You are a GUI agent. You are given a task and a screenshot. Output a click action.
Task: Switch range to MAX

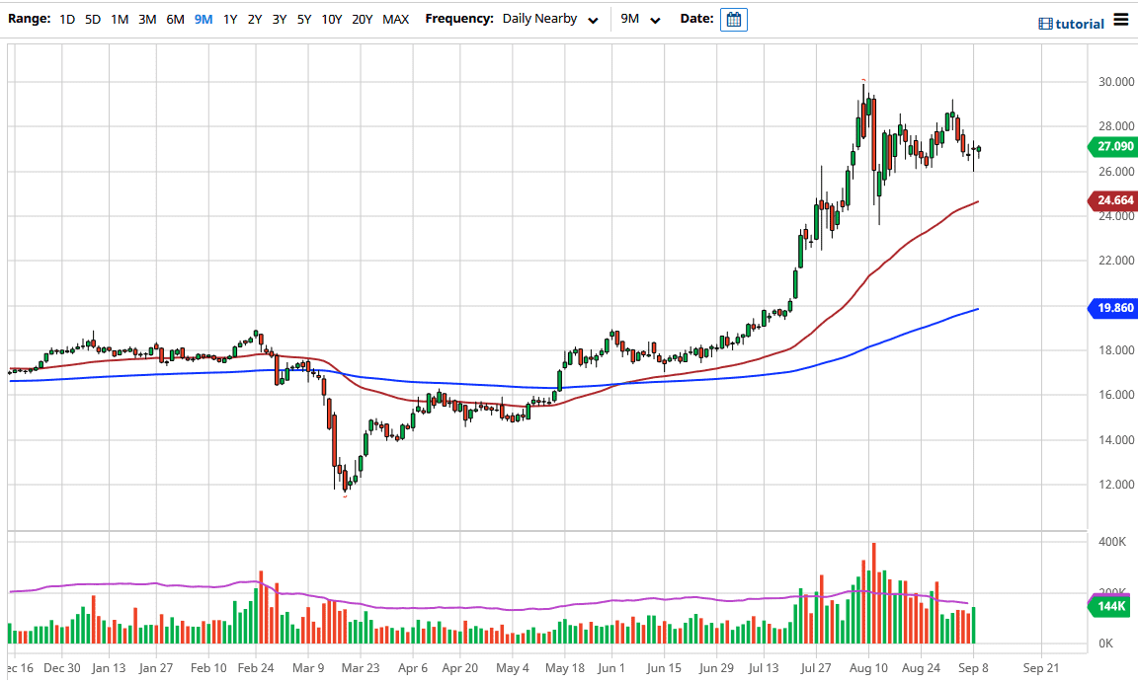coord(395,19)
